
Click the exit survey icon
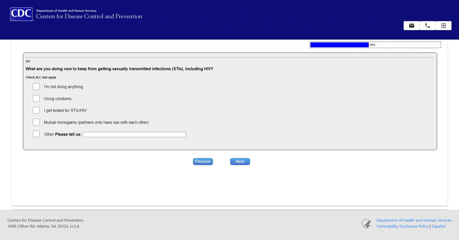(x=443, y=26)
